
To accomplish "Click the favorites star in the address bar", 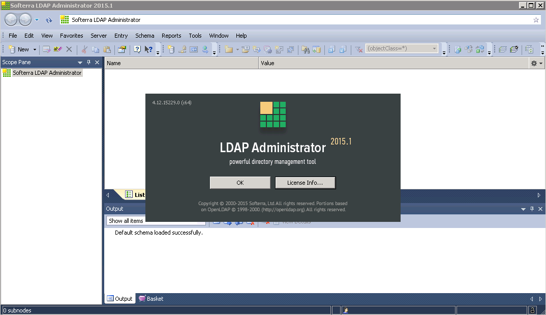I will coord(536,20).
